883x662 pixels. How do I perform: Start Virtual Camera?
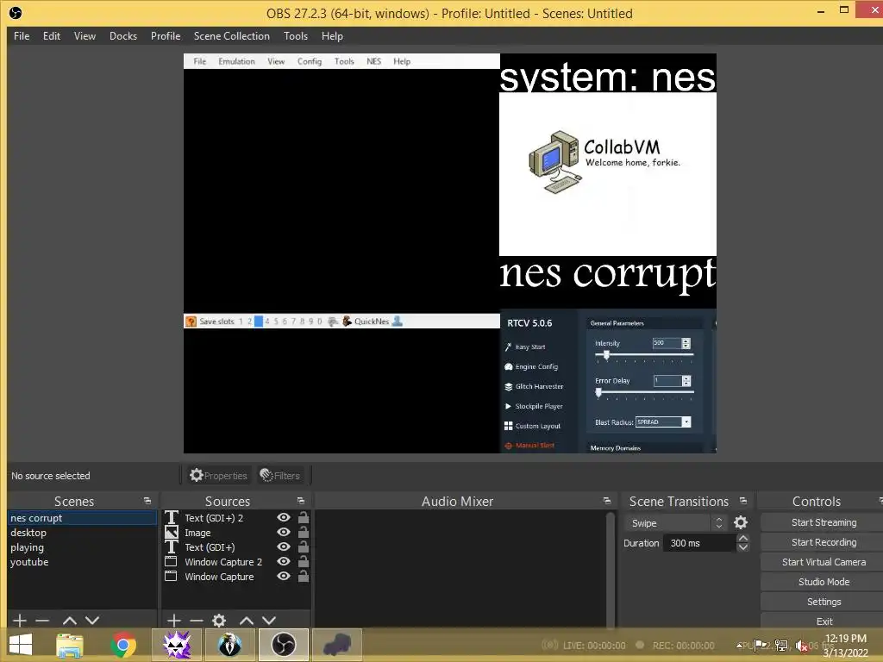pyautogui.click(x=824, y=562)
